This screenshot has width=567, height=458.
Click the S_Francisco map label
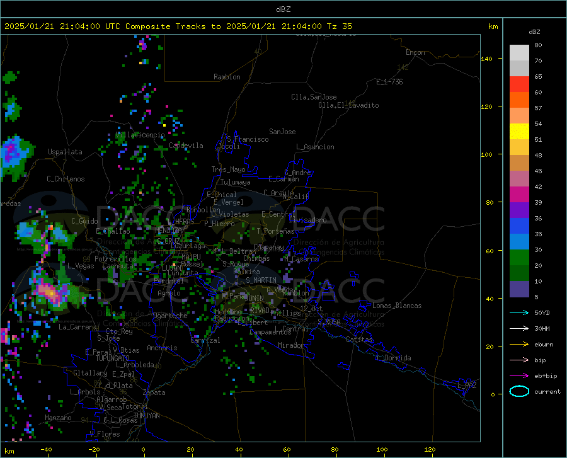point(248,139)
